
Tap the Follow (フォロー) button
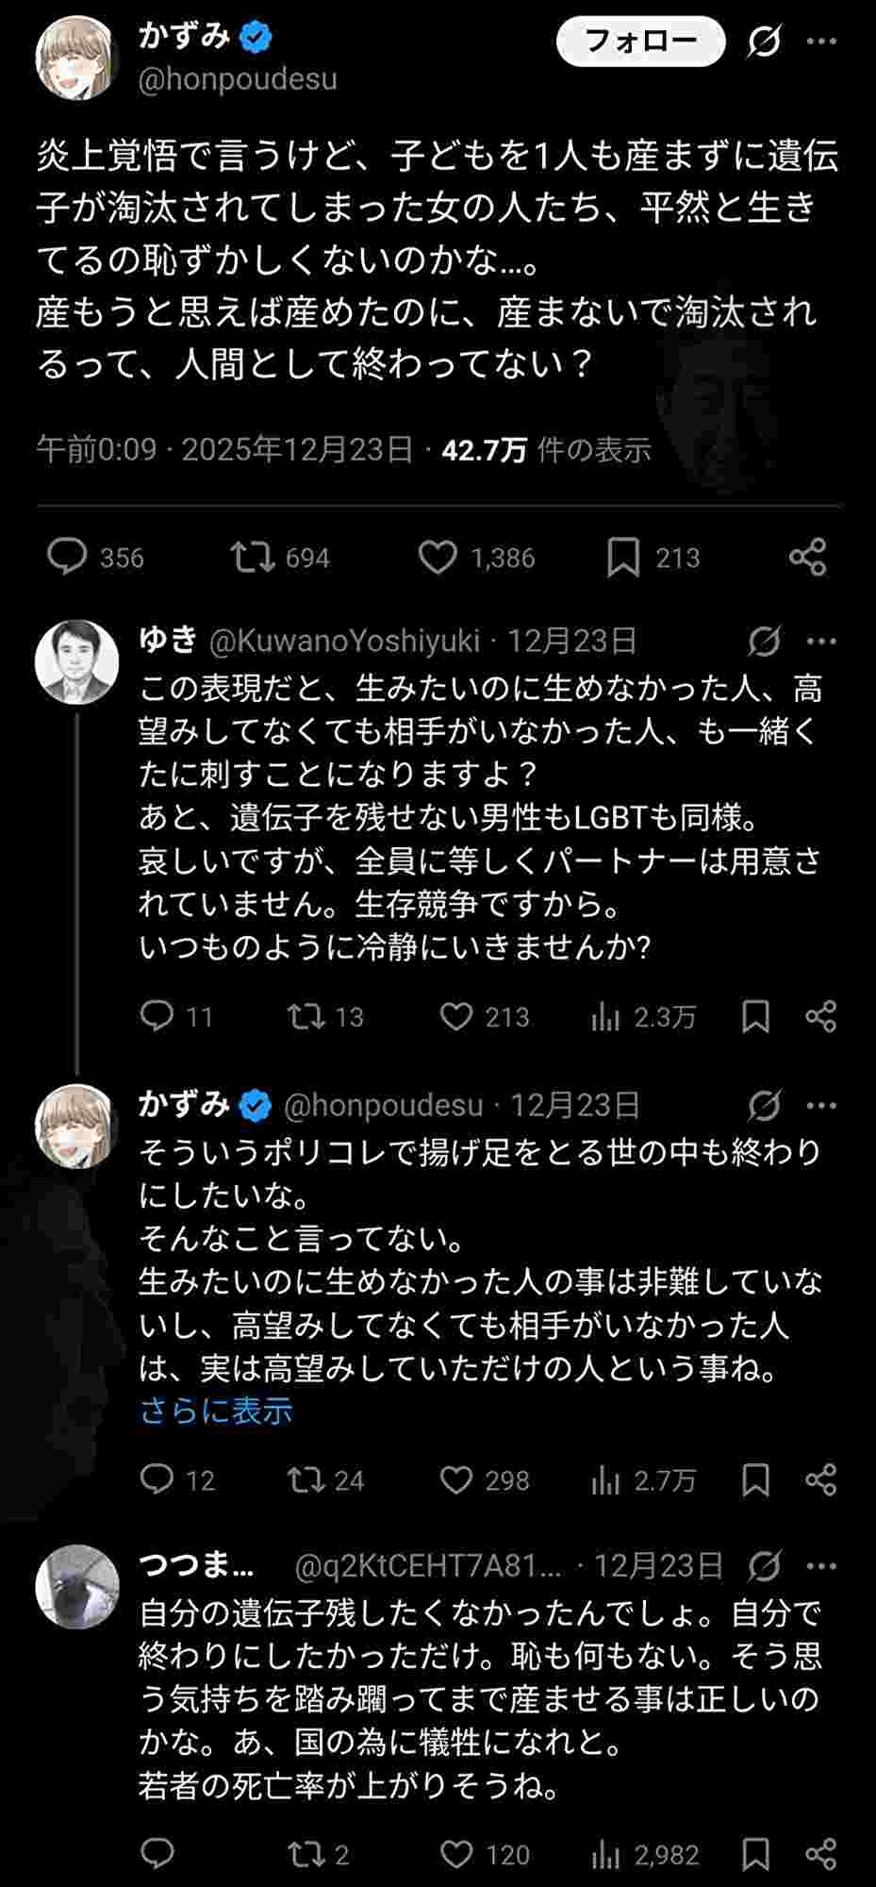(640, 42)
